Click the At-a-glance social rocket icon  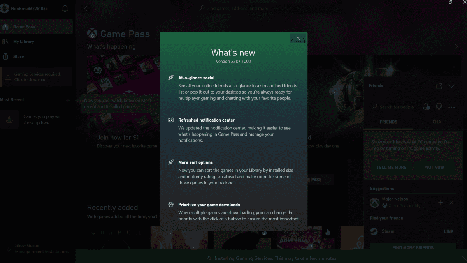click(171, 78)
